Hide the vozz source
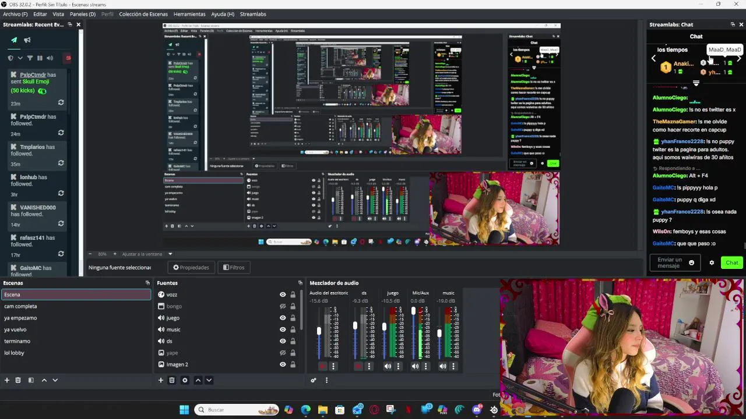The width and height of the screenshot is (746, 419). [283, 294]
